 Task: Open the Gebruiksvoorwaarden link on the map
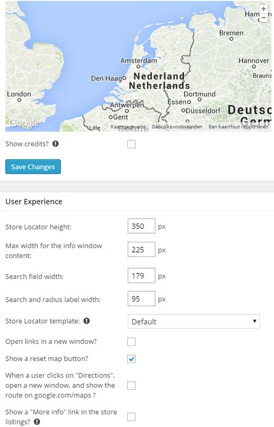pos(177,127)
